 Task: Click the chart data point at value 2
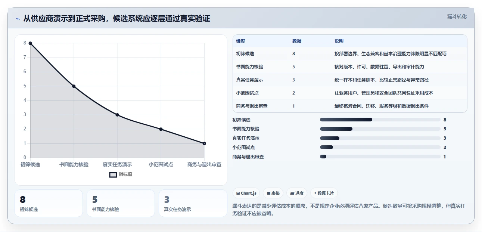[x=161, y=129]
